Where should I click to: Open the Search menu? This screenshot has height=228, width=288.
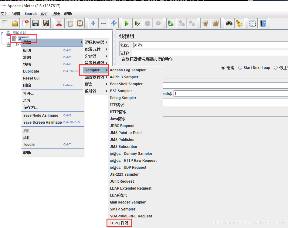pos(30,14)
